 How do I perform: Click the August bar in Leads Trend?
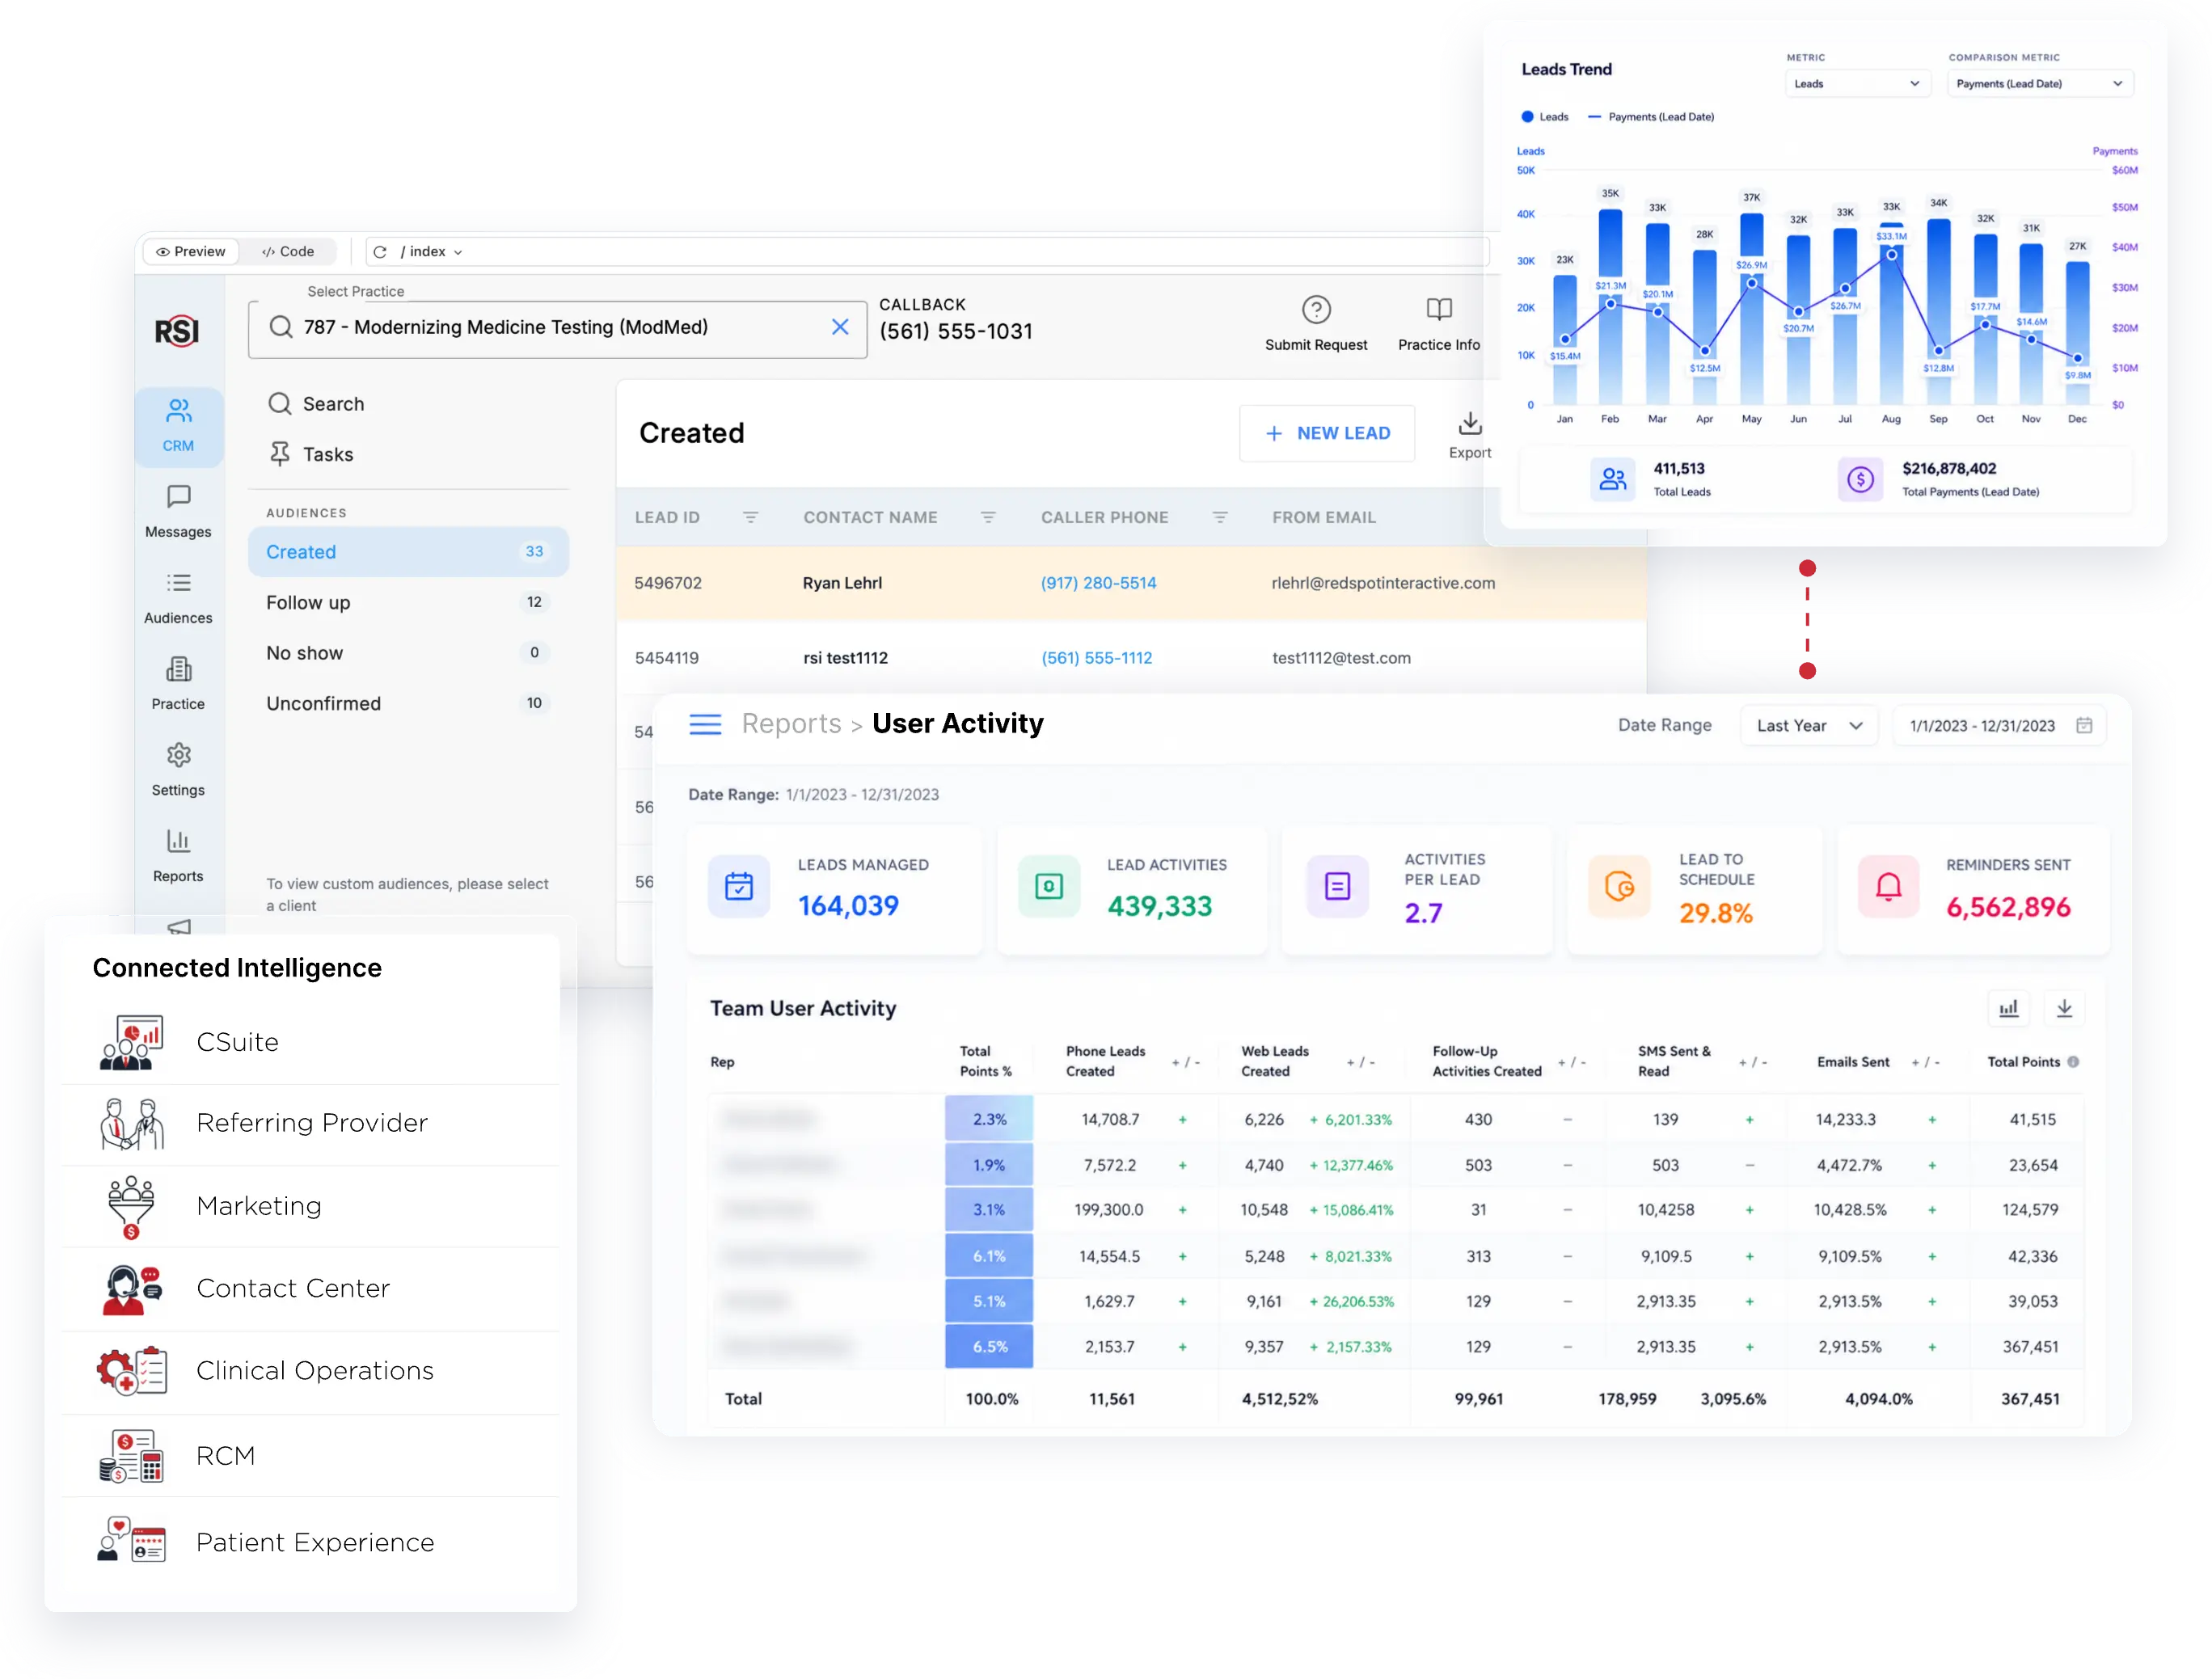click(1891, 313)
